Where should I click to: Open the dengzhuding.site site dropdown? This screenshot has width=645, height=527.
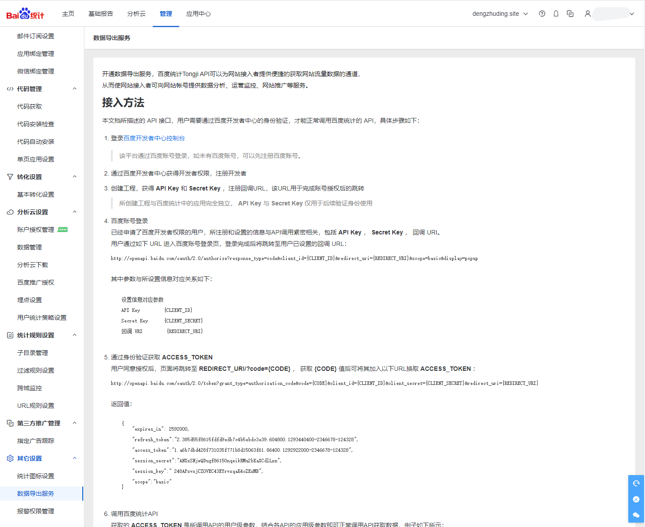500,14
